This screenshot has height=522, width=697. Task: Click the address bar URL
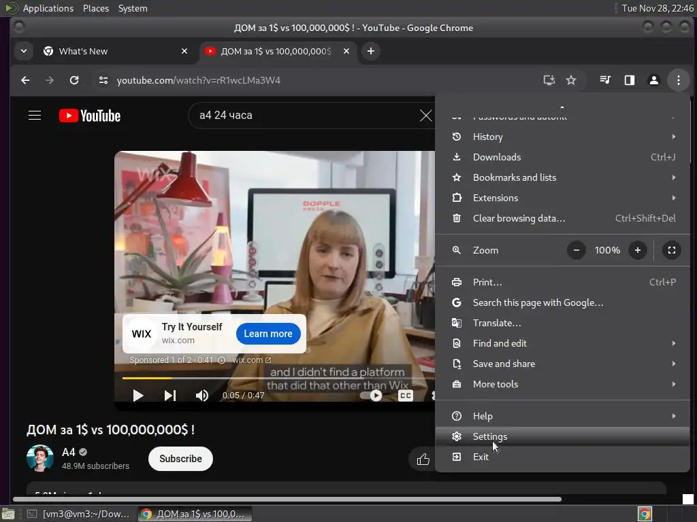(x=199, y=80)
